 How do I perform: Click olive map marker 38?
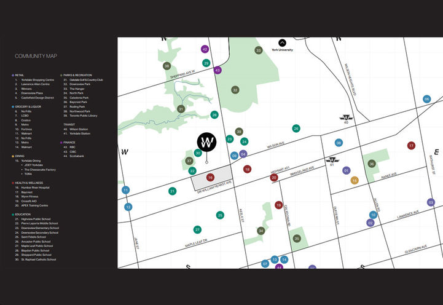(x=167, y=66)
